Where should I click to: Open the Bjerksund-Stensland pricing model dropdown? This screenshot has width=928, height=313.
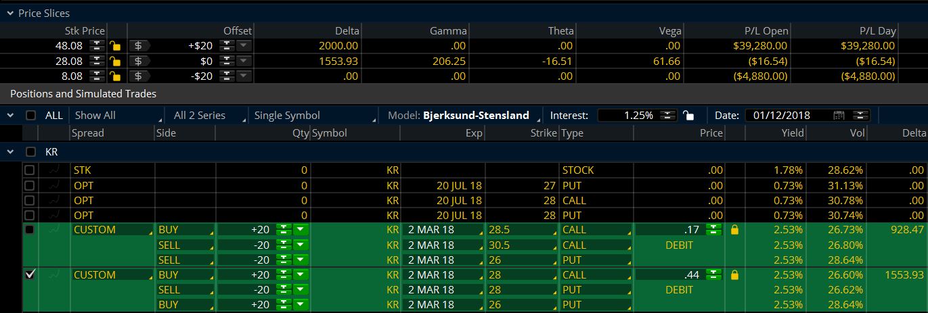pos(475,116)
